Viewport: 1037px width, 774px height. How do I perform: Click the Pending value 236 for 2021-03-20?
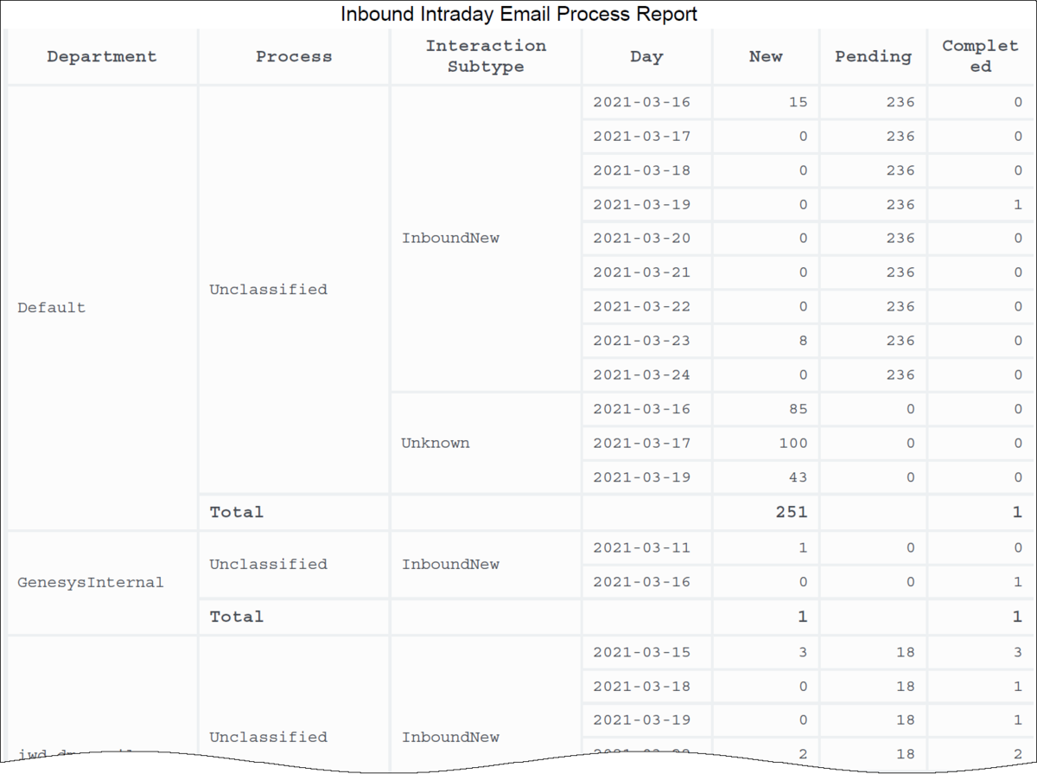873,239
